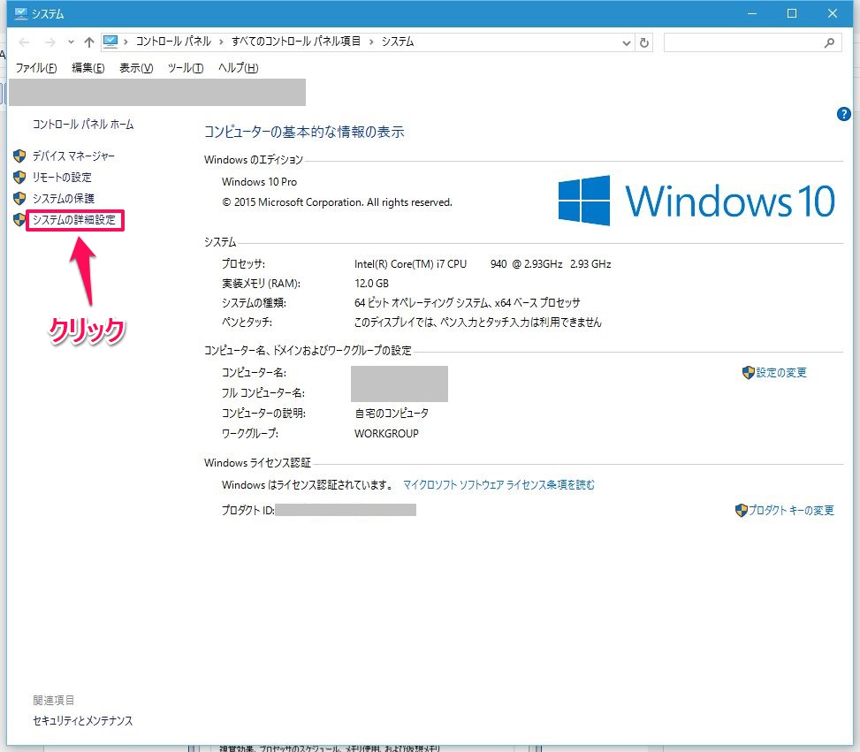Click the forward navigation arrow

(49, 42)
